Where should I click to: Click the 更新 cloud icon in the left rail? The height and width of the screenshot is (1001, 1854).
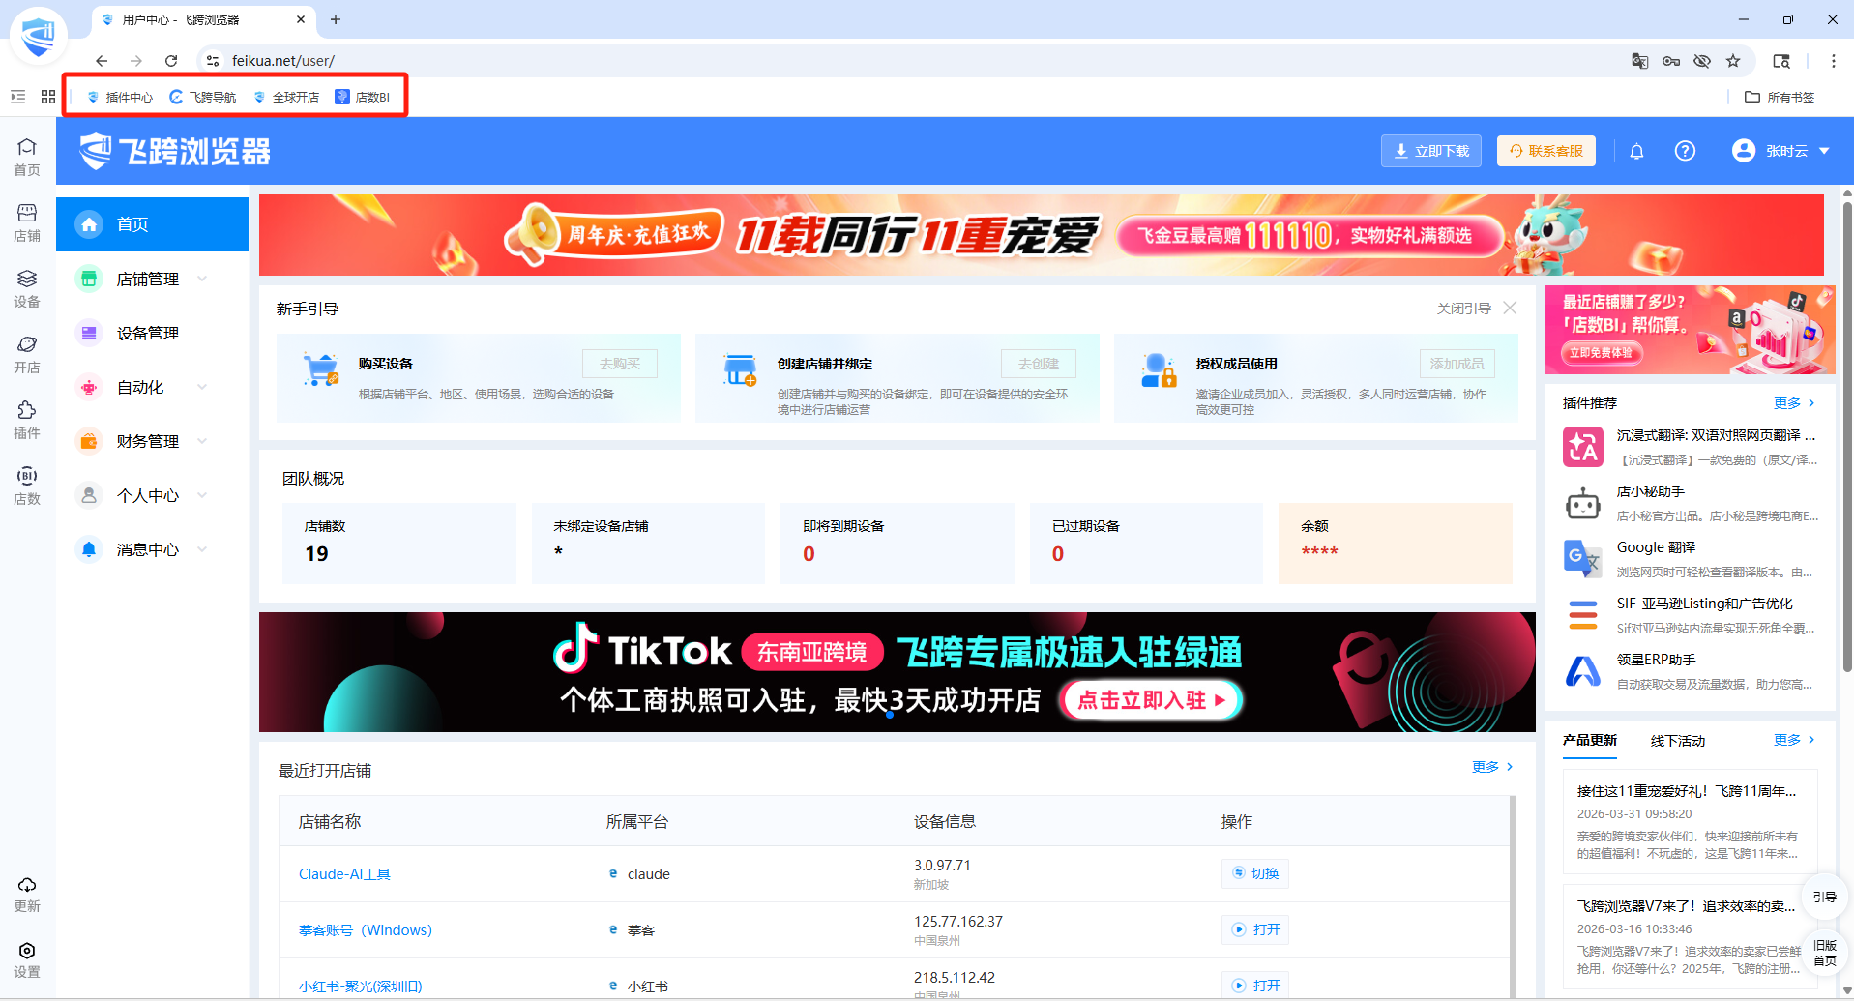[x=27, y=894]
